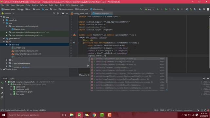Expand the Load build step

11,87
